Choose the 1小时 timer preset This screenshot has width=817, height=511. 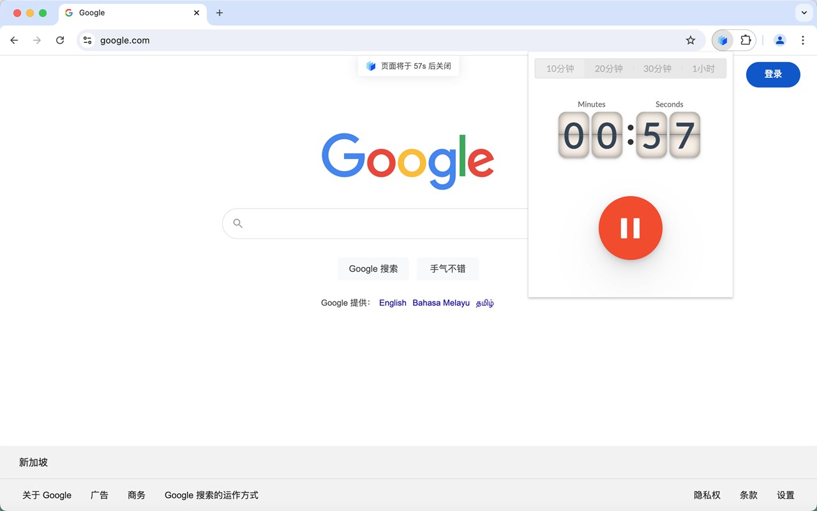click(x=703, y=68)
